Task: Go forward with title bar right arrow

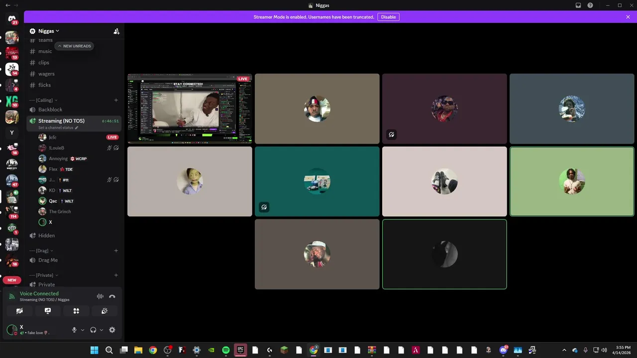Action: (x=16, y=5)
